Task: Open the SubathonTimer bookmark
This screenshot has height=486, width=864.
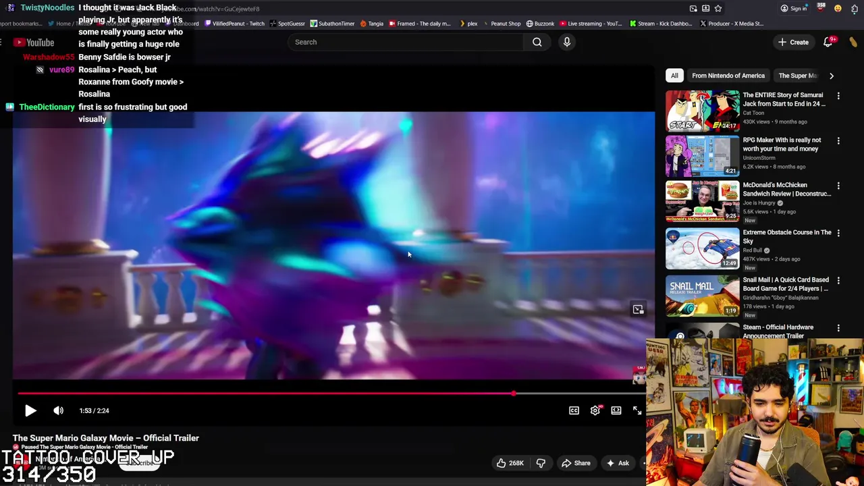Action: [x=332, y=24]
